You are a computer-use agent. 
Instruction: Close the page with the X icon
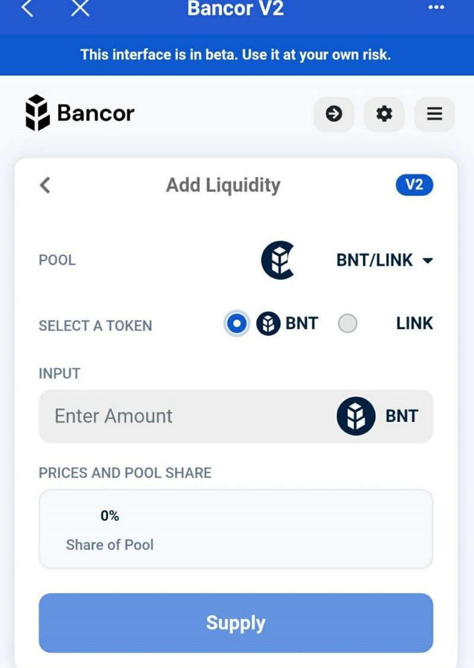pos(80,8)
